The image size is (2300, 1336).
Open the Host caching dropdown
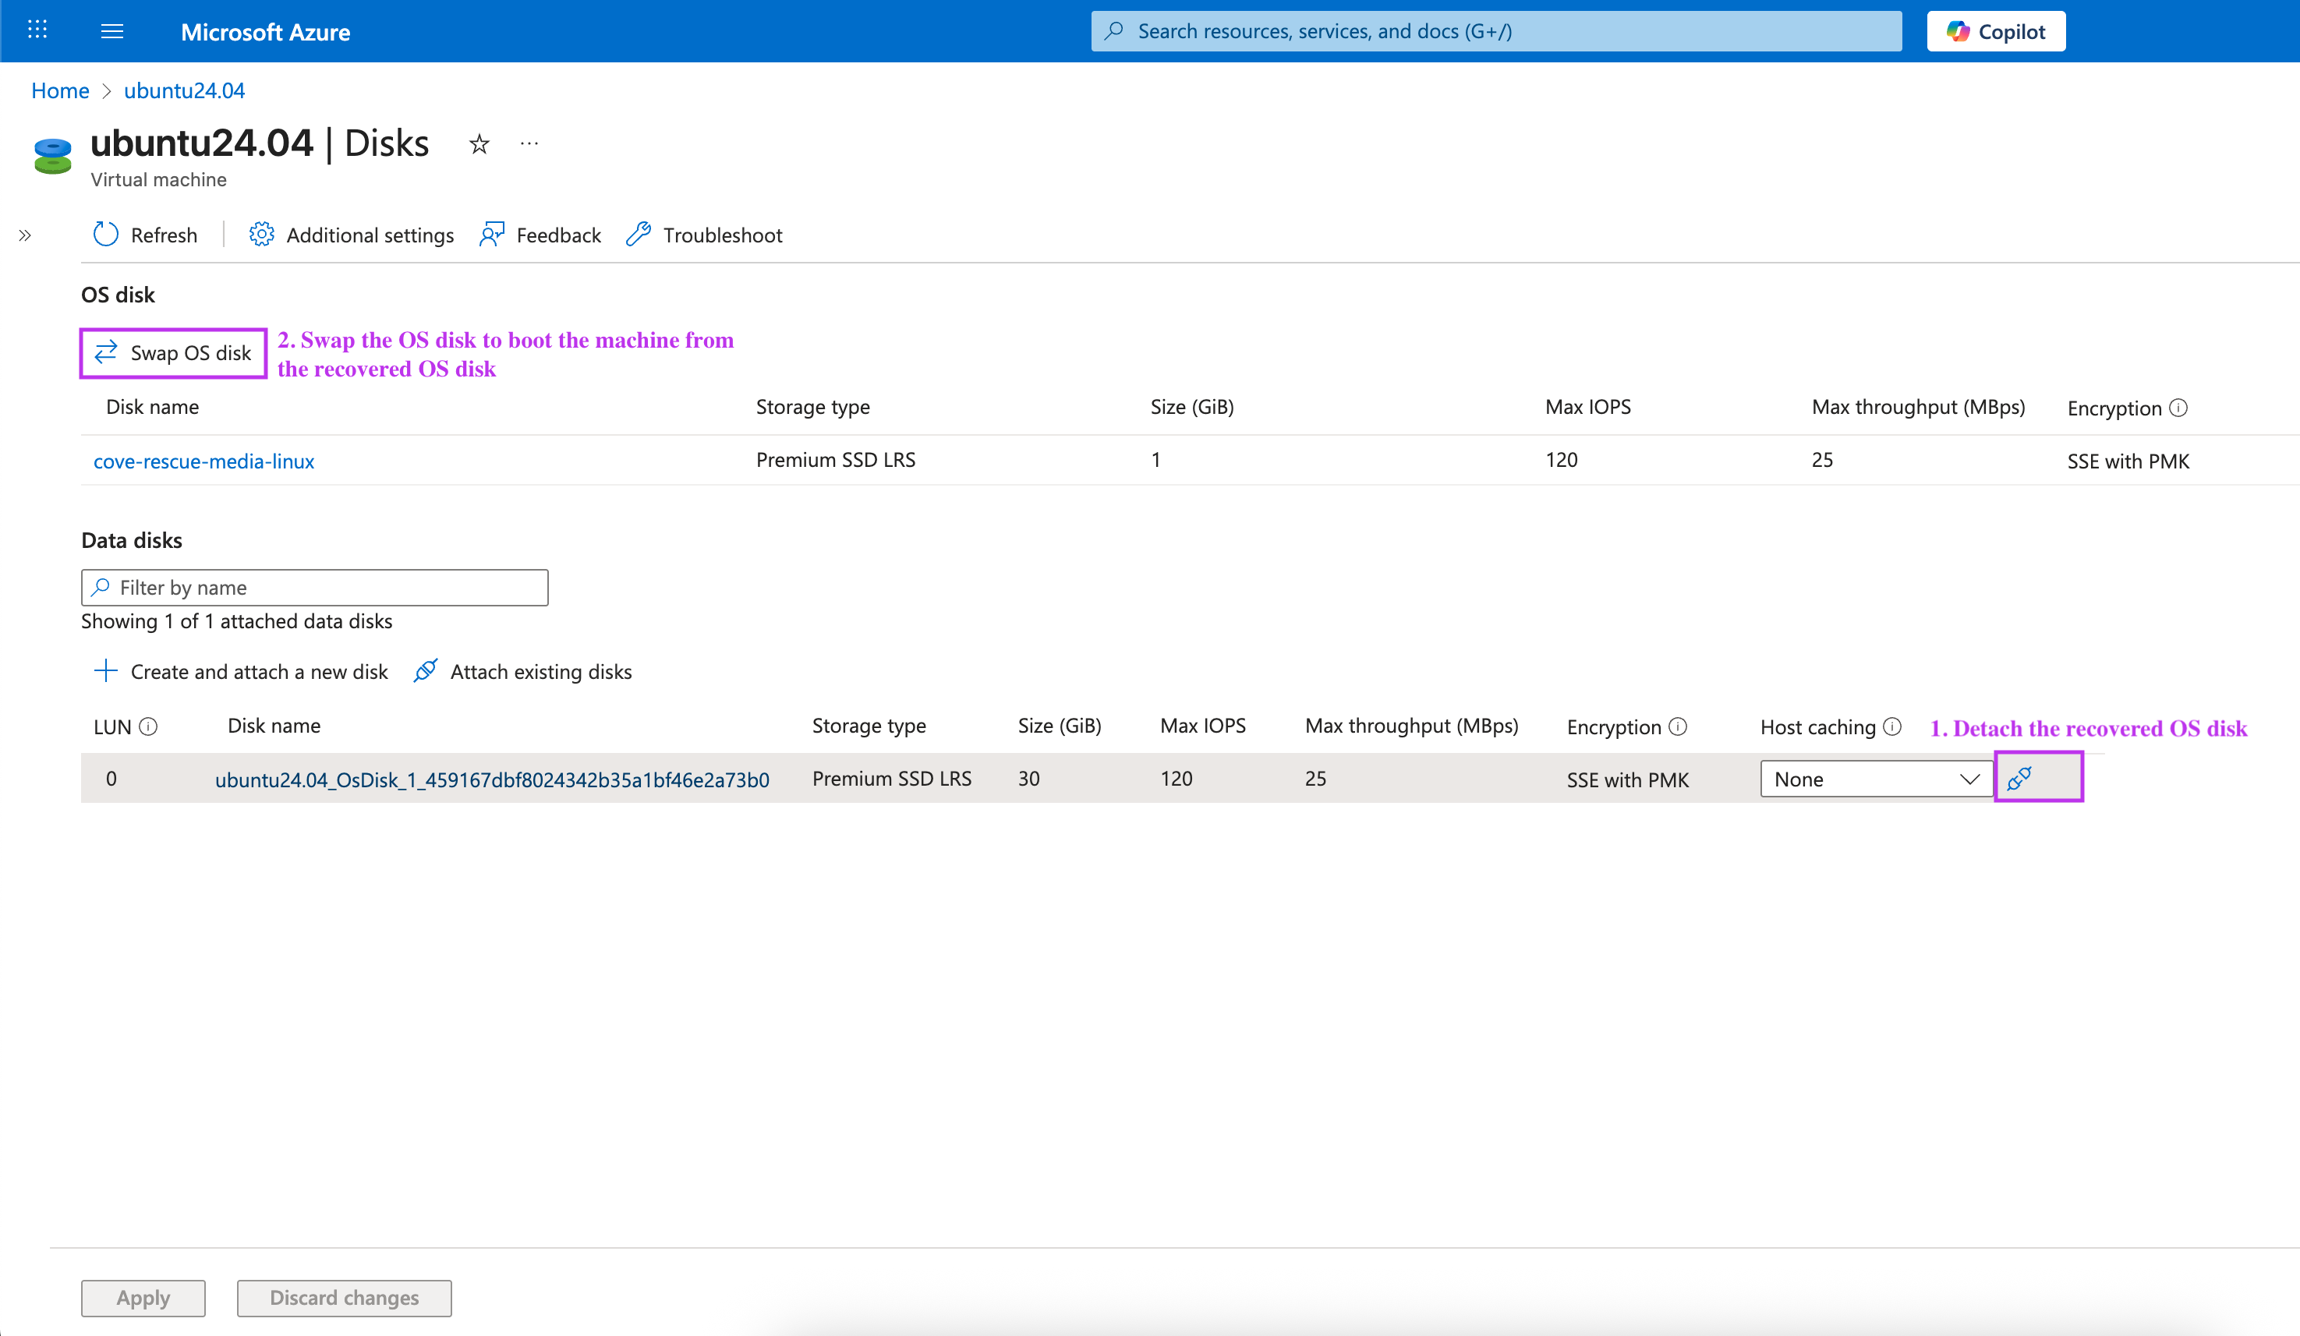1876,779
